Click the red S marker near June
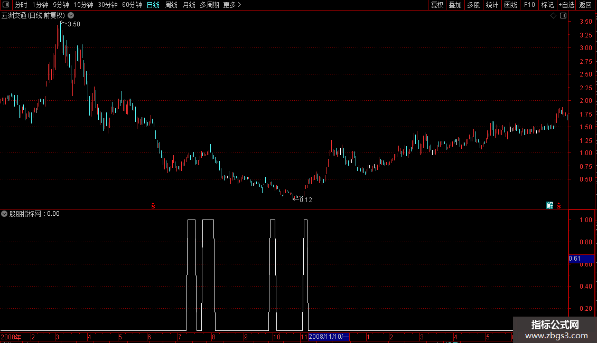Viewport: 597px width, 343px height. coord(153,206)
